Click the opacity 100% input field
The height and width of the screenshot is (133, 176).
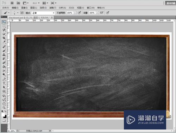(70, 13)
